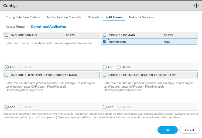The height and width of the screenshot is (138, 202).
Task: Select the Split Tunnel tab
Action: [x=114, y=17]
